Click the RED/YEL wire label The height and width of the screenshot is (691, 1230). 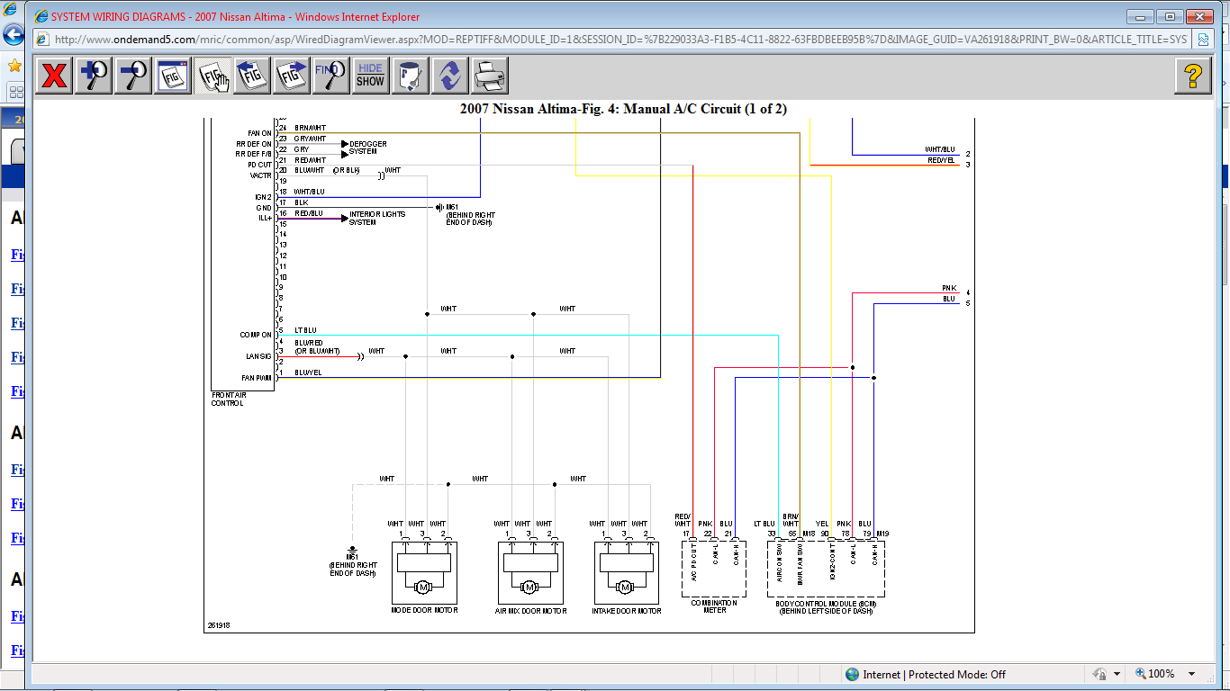pos(940,160)
